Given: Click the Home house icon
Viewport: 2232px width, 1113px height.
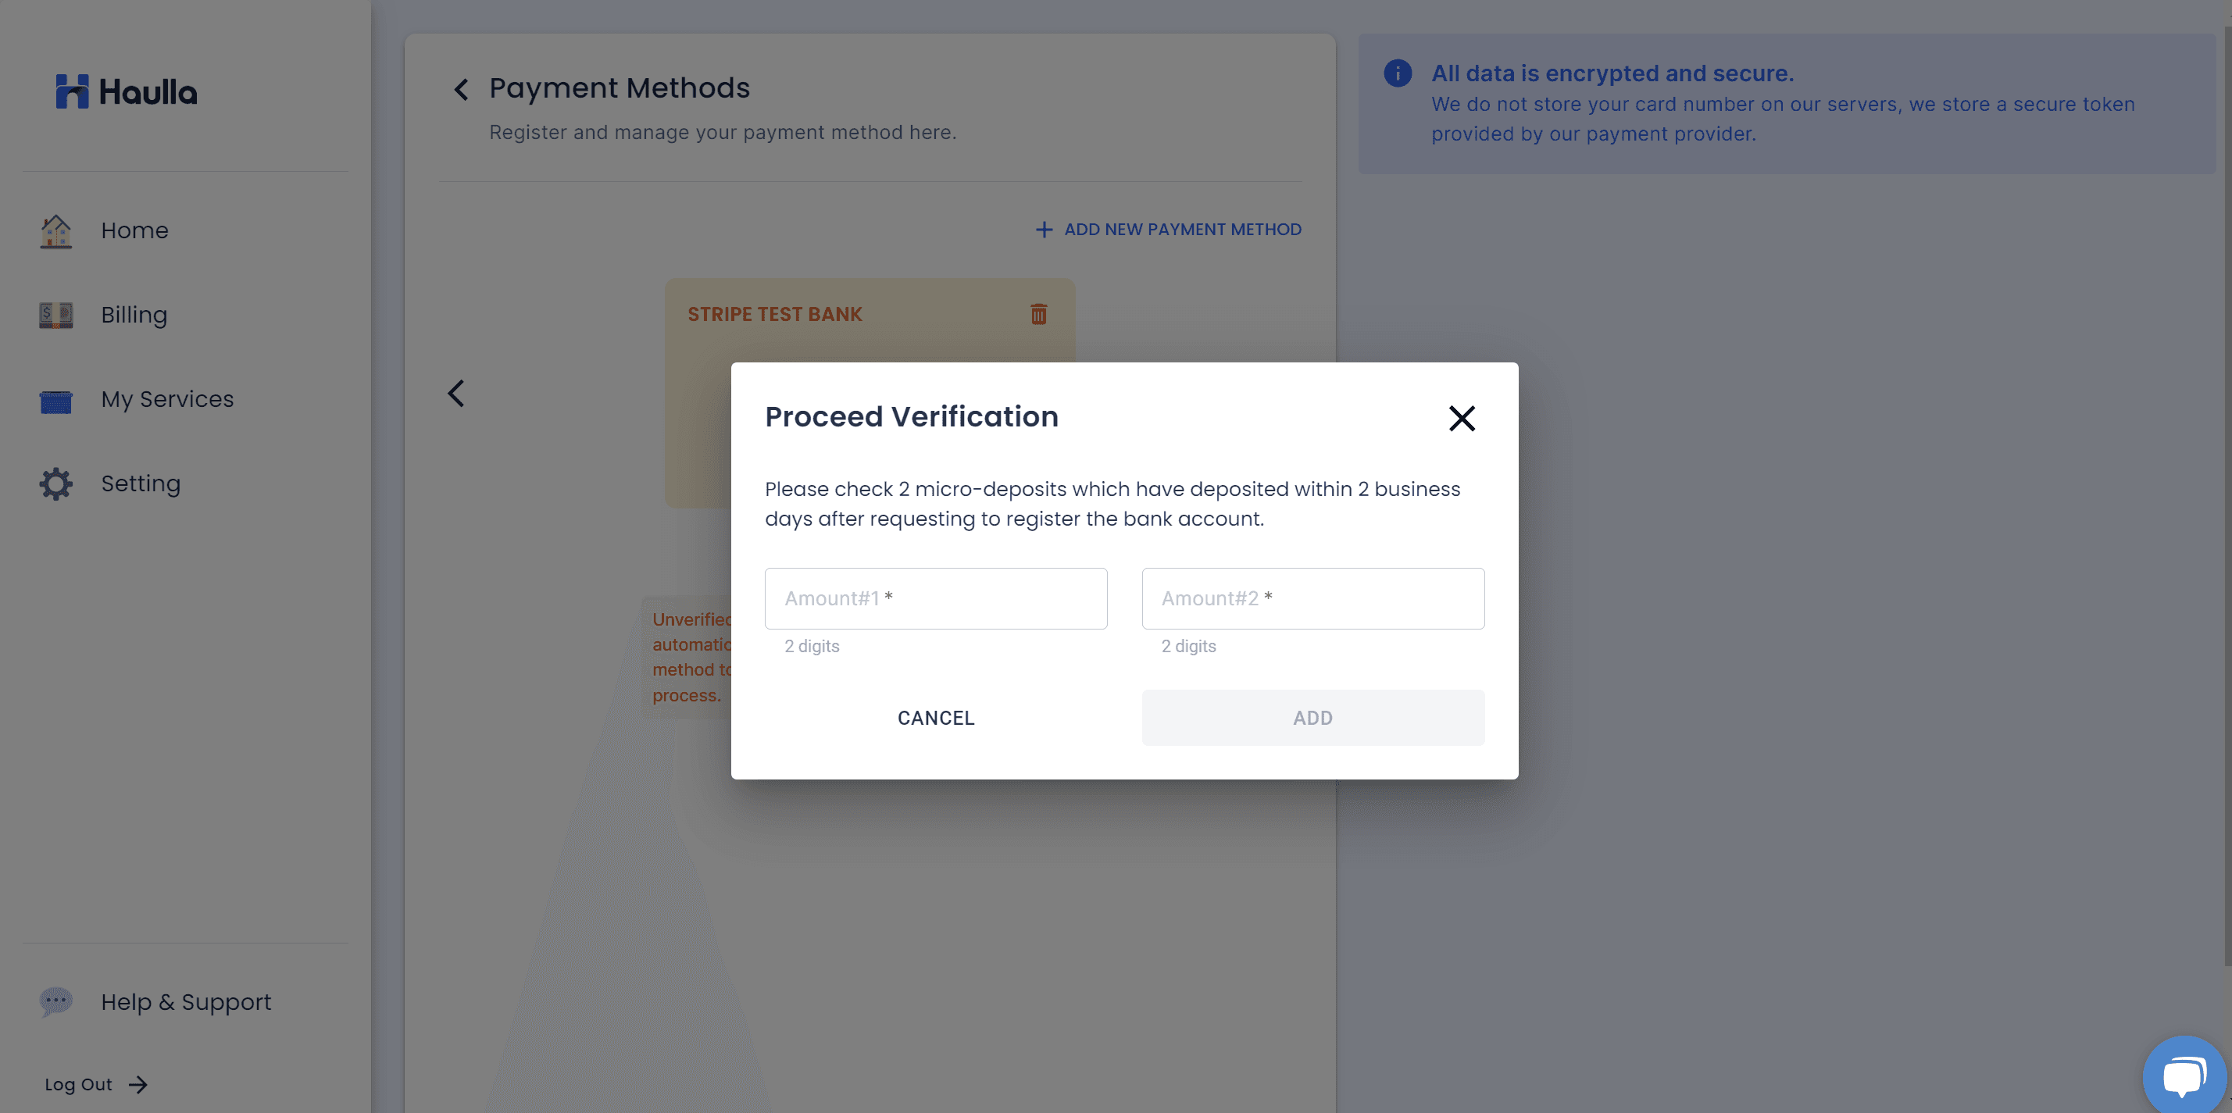Looking at the screenshot, I should [x=56, y=231].
